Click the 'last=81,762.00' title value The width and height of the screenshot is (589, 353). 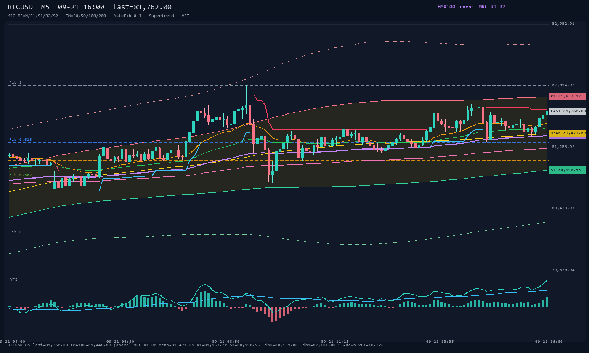[142, 7]
